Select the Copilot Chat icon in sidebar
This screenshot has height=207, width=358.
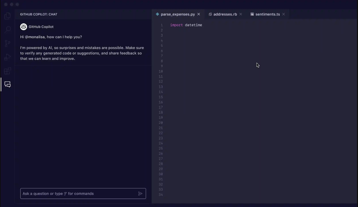(x=7, y=85)
